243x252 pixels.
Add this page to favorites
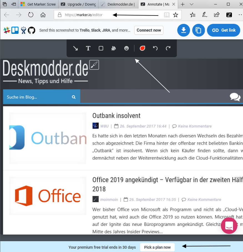[x=176, y=15]
